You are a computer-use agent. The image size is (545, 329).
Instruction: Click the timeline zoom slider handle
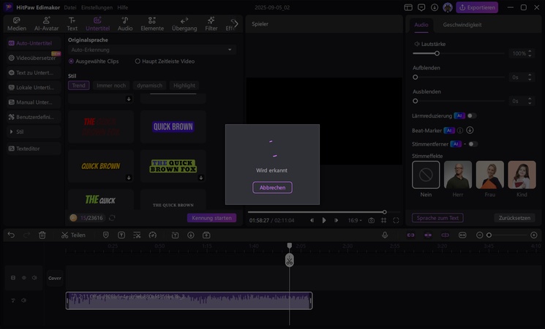(489, 235)
